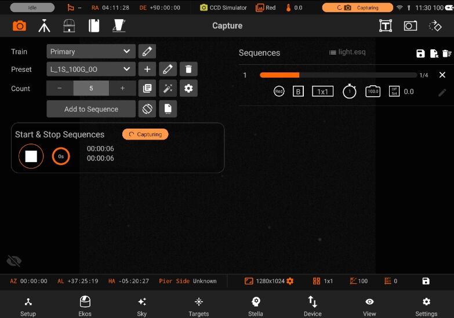Click the offset icon in sequence 1
This screenshot has width=454, height=318.
[x=394, y=92]
